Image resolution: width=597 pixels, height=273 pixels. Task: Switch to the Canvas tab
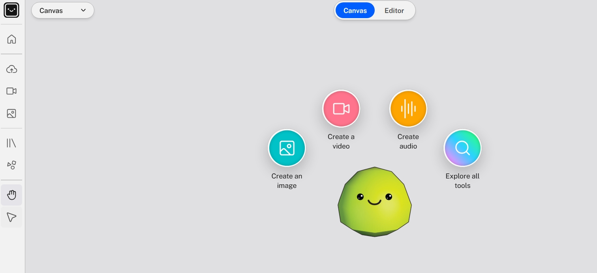click(355, 11)
